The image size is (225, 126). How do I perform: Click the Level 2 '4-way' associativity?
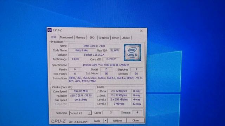coord(137,99)
